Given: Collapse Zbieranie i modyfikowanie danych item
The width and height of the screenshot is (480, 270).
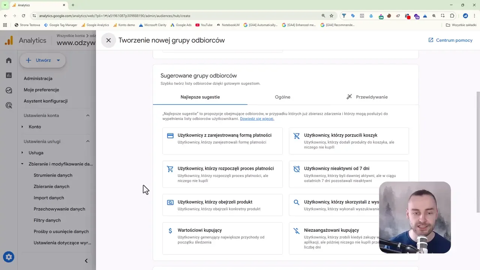Looking at the screenshot, I should point(22,164).
